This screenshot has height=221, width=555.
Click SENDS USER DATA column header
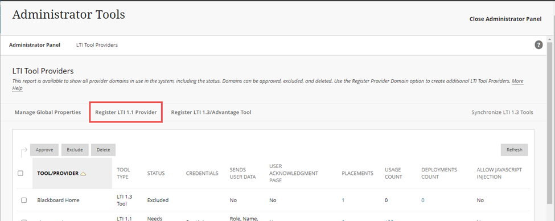coord(242,173)
